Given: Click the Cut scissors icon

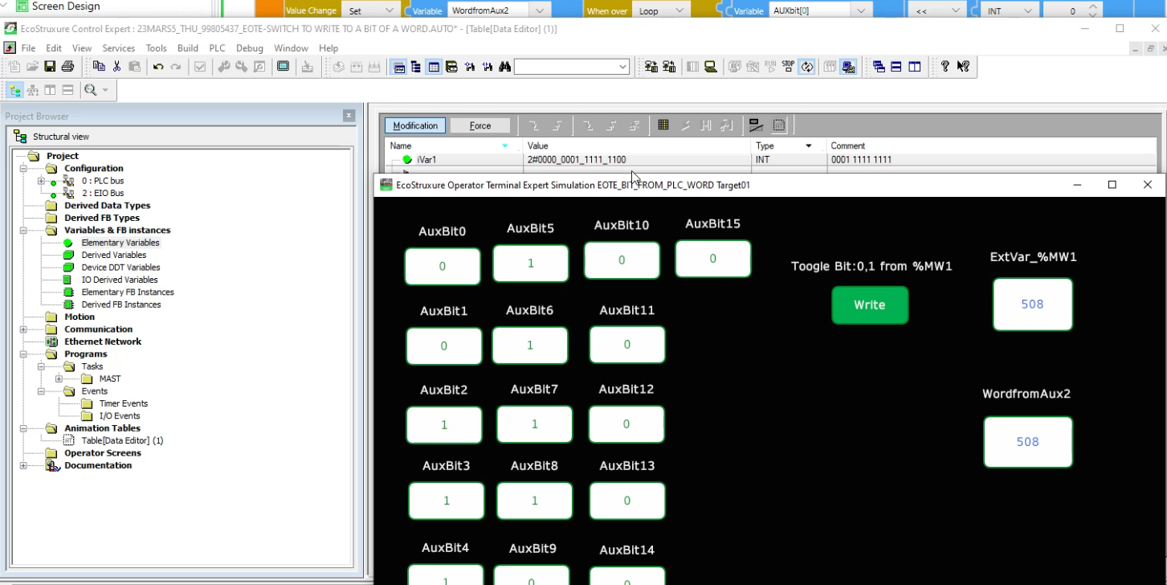Looking at the screenshot, I should (x=116, y=67).
